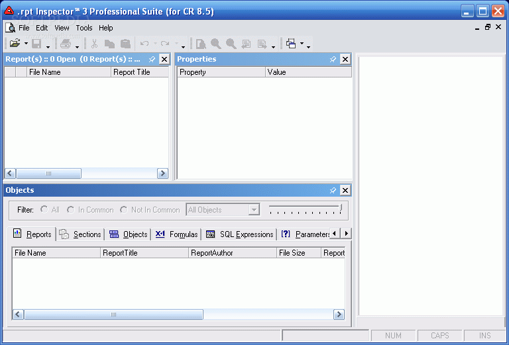Click right arrow of Objects list scrollbar
The image size is (509, 345).
pos(339,314)
